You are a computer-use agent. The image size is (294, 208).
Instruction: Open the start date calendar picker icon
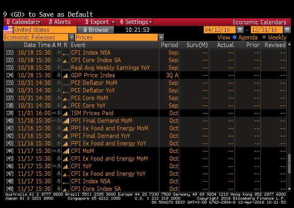(x=240, y=30)
